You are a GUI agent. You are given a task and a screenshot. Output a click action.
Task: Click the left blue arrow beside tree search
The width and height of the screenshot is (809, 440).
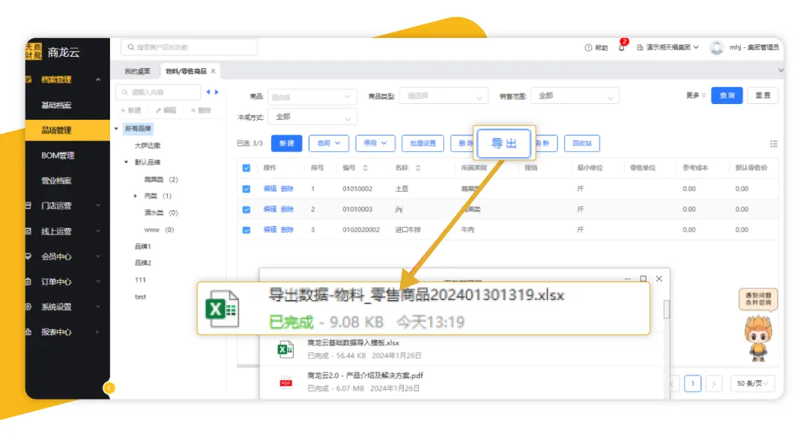pyautogui.click(x=208, y=92)
